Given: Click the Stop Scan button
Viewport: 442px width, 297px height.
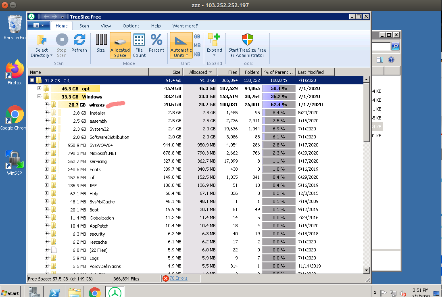Looking at the screenshot, I should click(62, 46).
